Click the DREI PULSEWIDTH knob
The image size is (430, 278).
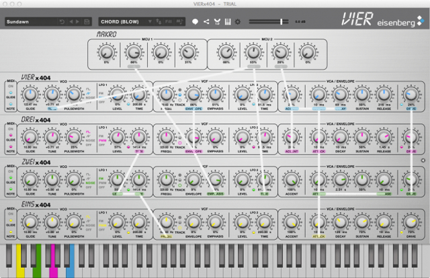(x=73, y=137)
